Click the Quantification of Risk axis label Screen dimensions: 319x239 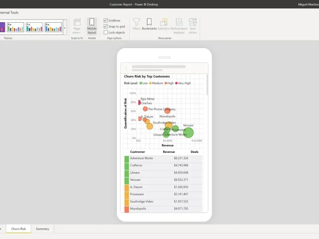coord(125,113)
